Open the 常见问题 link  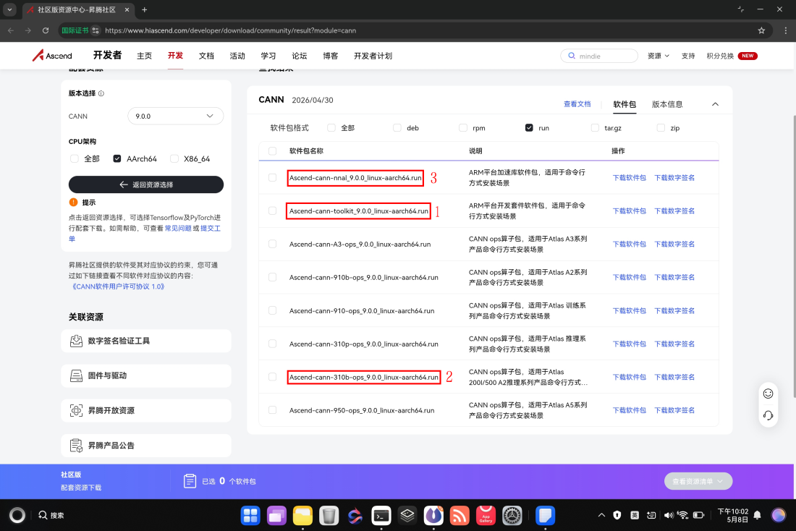178,229
